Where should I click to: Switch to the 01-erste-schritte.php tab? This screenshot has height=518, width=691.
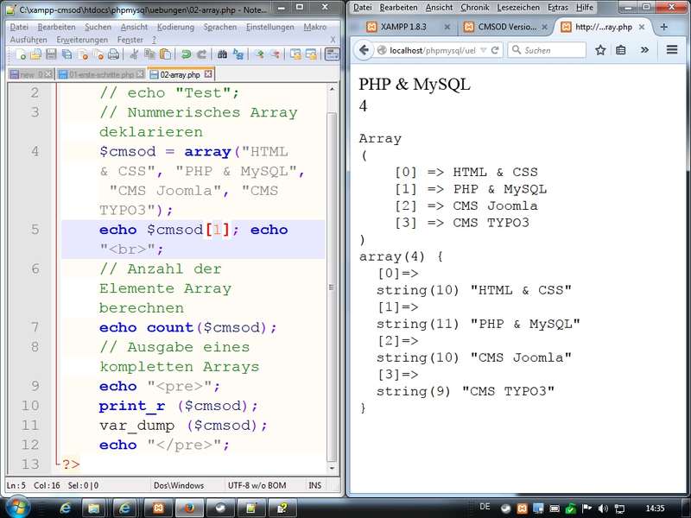click(100, 75)
